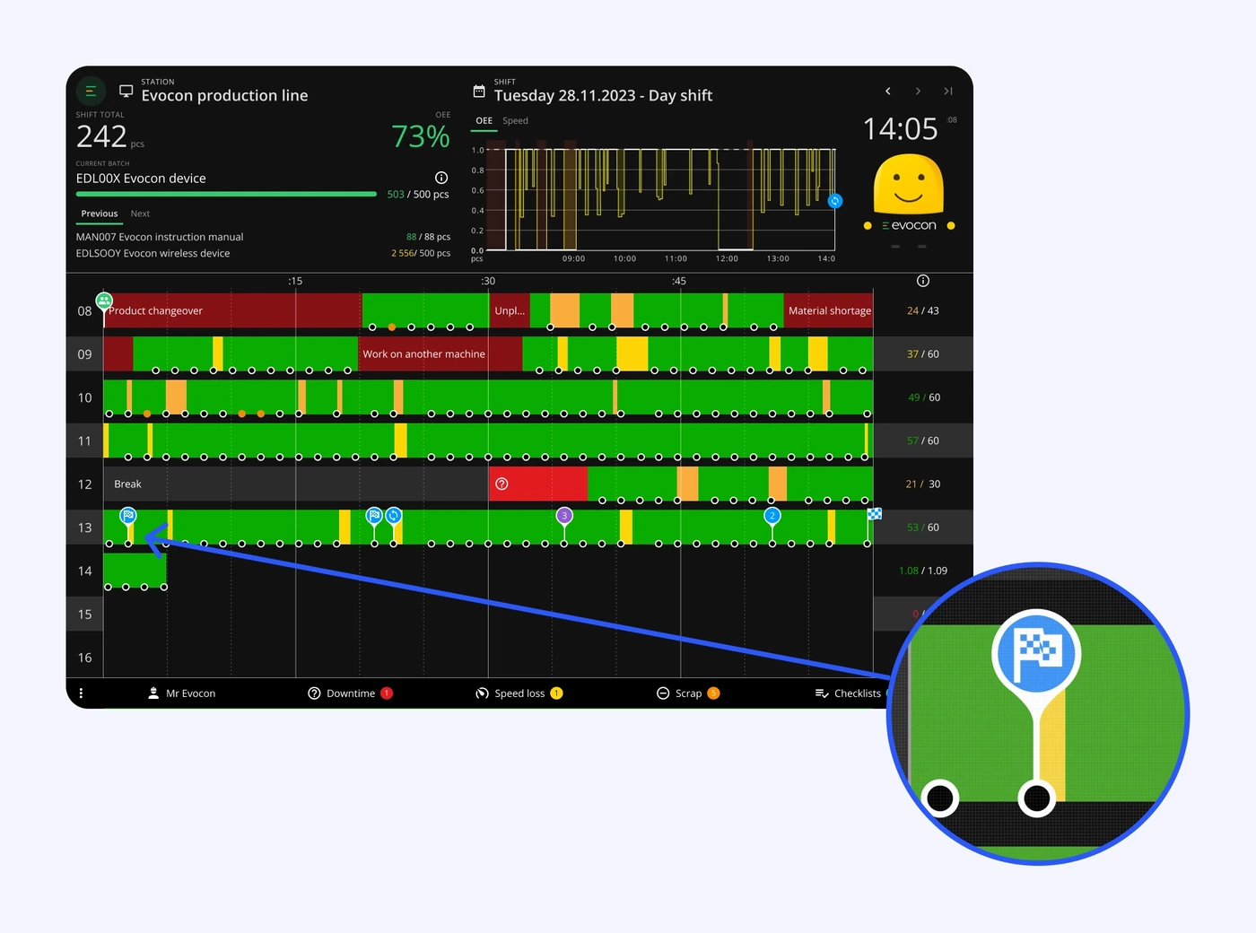The height and width of the screenshot is (933, 1256).
Task: Open the Downtime list
Action: coord(351,693)
